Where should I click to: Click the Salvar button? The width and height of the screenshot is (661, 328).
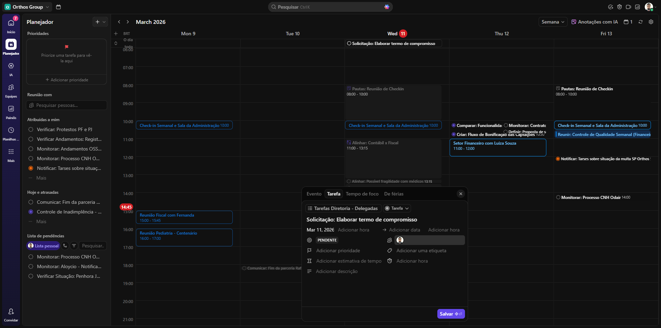coord(450,314)
